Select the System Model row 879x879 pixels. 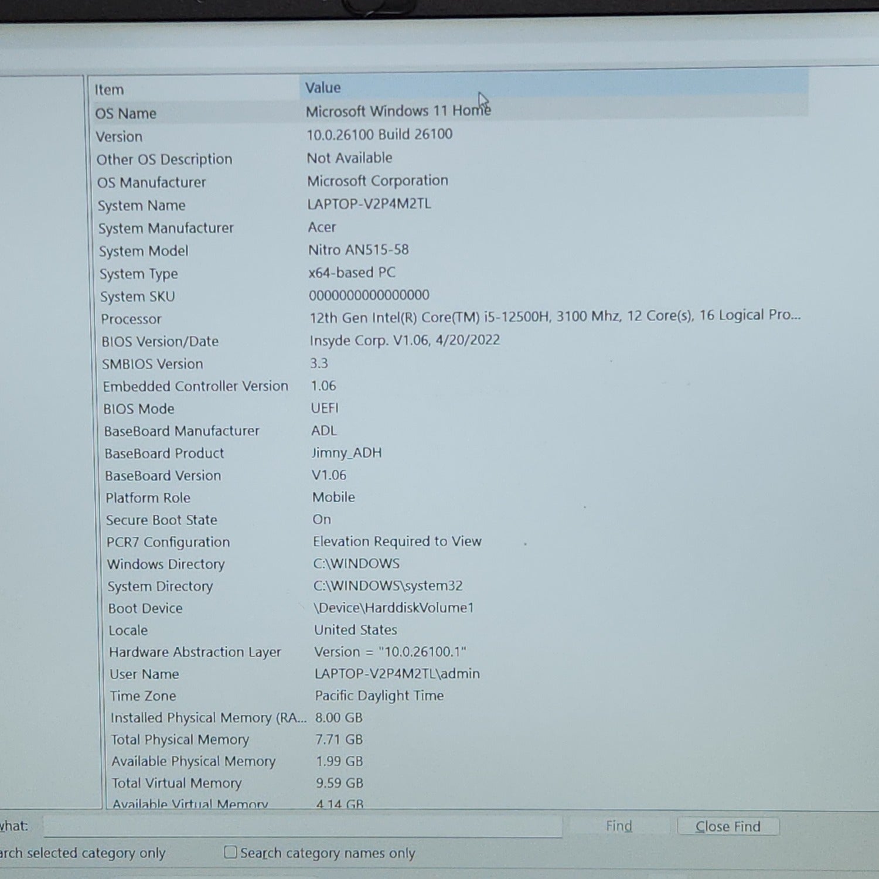tap(144, 251)
